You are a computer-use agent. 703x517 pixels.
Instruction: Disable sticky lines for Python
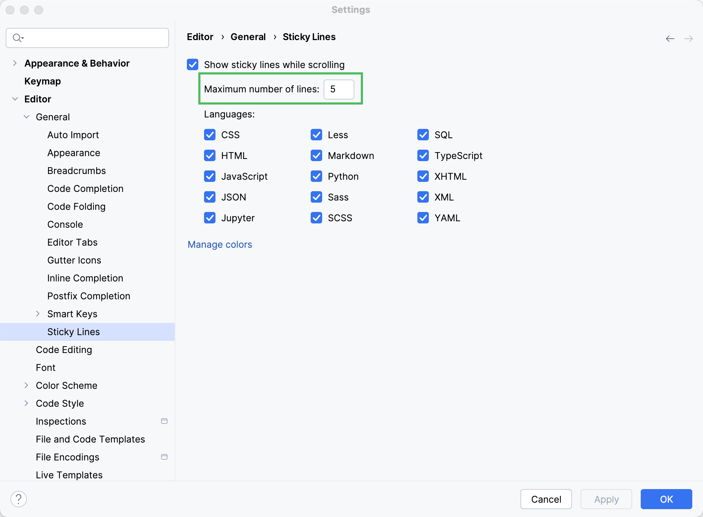pyautogui.click(x=316, y=176)
